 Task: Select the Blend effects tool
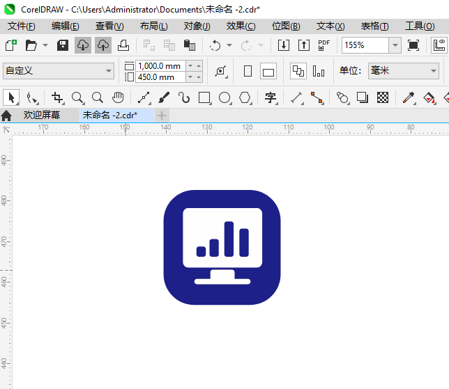[343, 97]
